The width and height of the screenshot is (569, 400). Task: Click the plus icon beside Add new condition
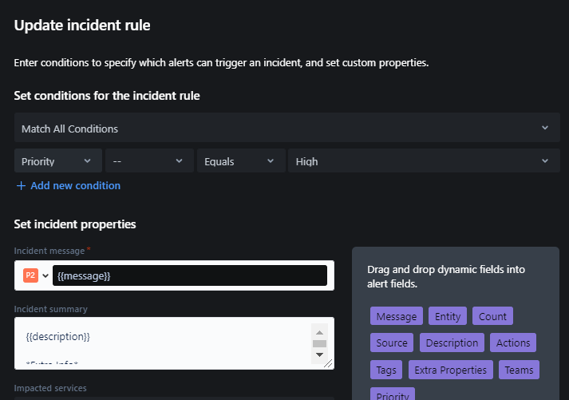[x=21, y=186]
